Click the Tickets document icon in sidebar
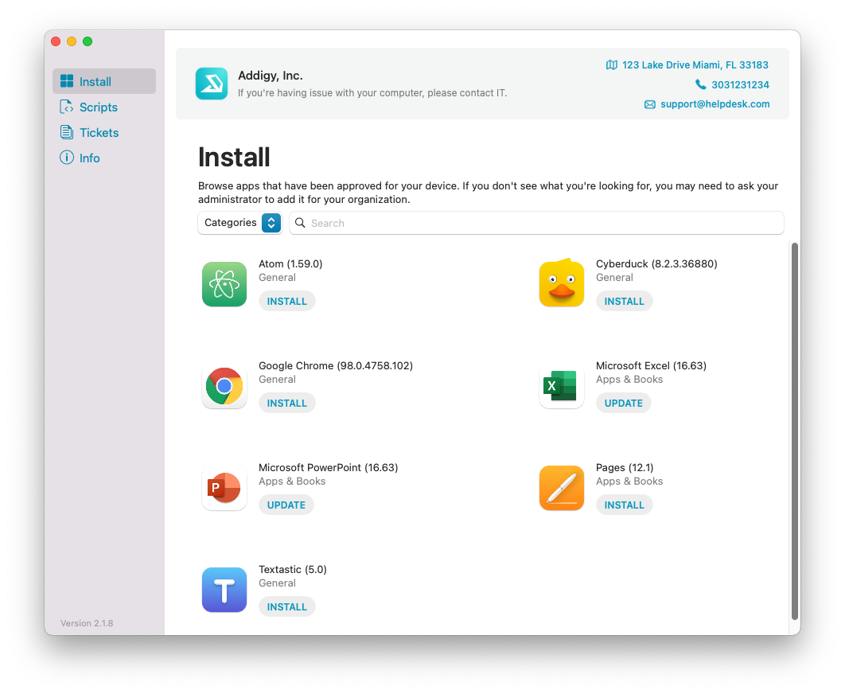The width and height of the screenshot is (845, 694). click(67, 132)
